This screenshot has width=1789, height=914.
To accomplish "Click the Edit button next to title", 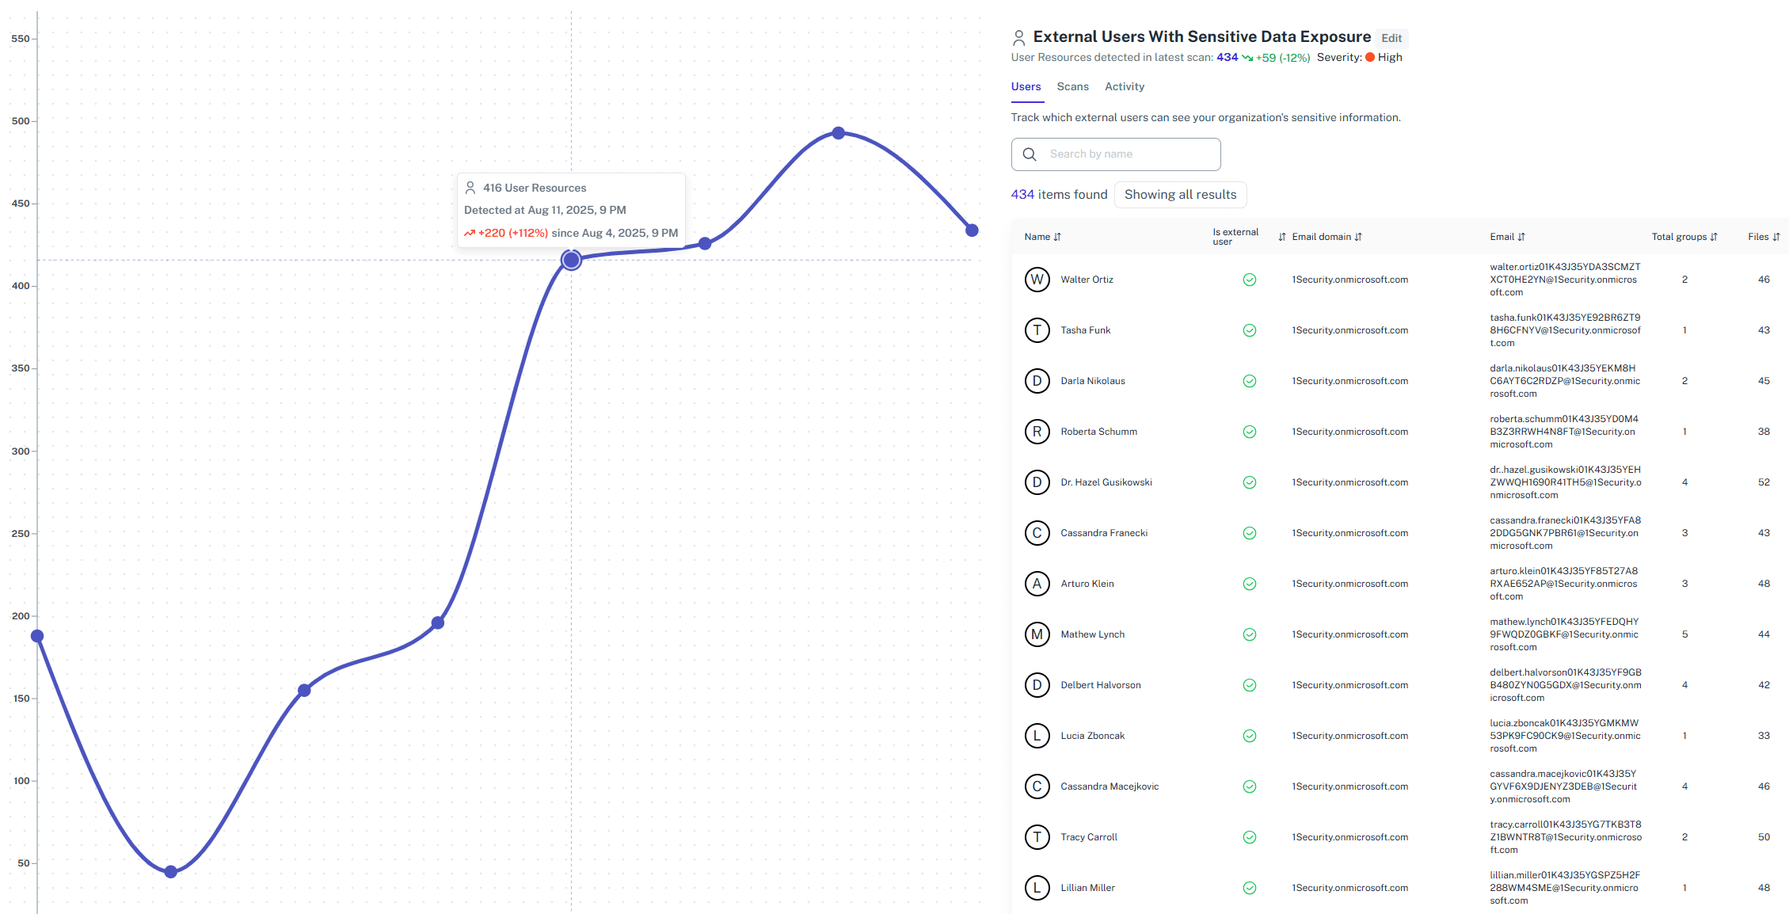I will tap(1391, 38).
